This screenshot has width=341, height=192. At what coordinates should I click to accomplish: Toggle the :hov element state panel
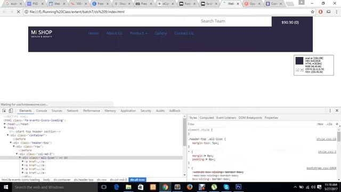pos(320,124)
